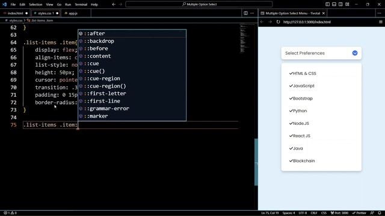
Task: Reload the preview page
Action: (x=278, y=22)
